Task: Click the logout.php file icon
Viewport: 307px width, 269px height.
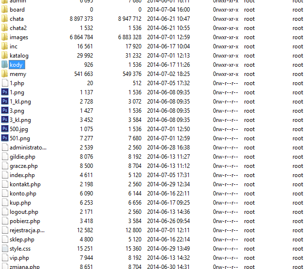Action: (x=5, y=212)
